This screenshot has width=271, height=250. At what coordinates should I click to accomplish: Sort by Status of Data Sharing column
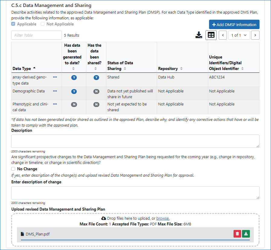tap(125, 68)
